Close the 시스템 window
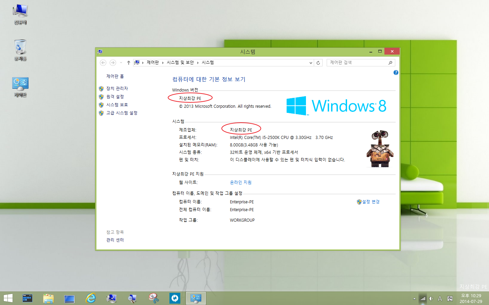 [392, 52]
